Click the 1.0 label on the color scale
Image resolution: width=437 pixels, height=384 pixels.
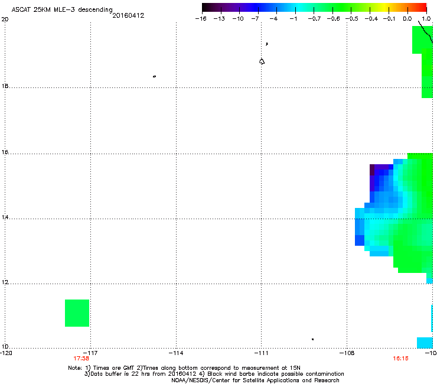(x=426, y=19)
